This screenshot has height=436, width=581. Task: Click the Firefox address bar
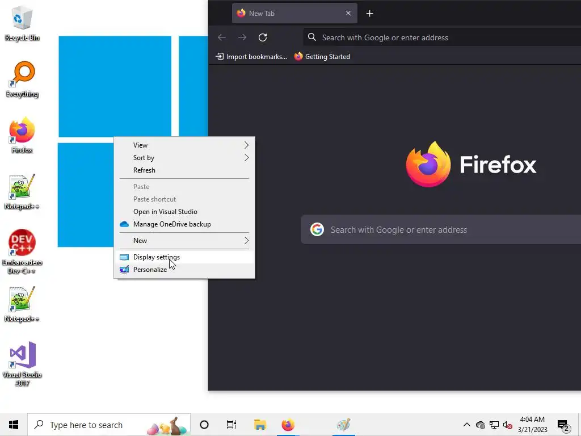441,37
